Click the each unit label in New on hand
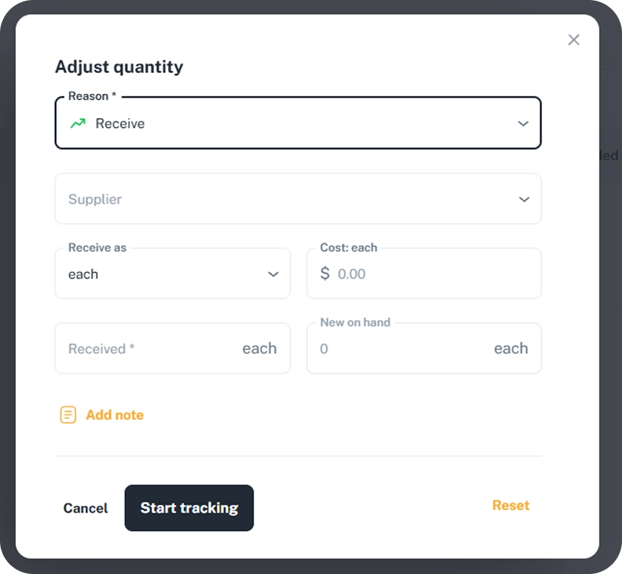Image resolution: width=622 pixels, height=574 pixels. tap(510, 349)
